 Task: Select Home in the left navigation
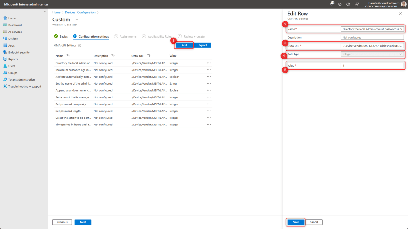pos(11,18)
